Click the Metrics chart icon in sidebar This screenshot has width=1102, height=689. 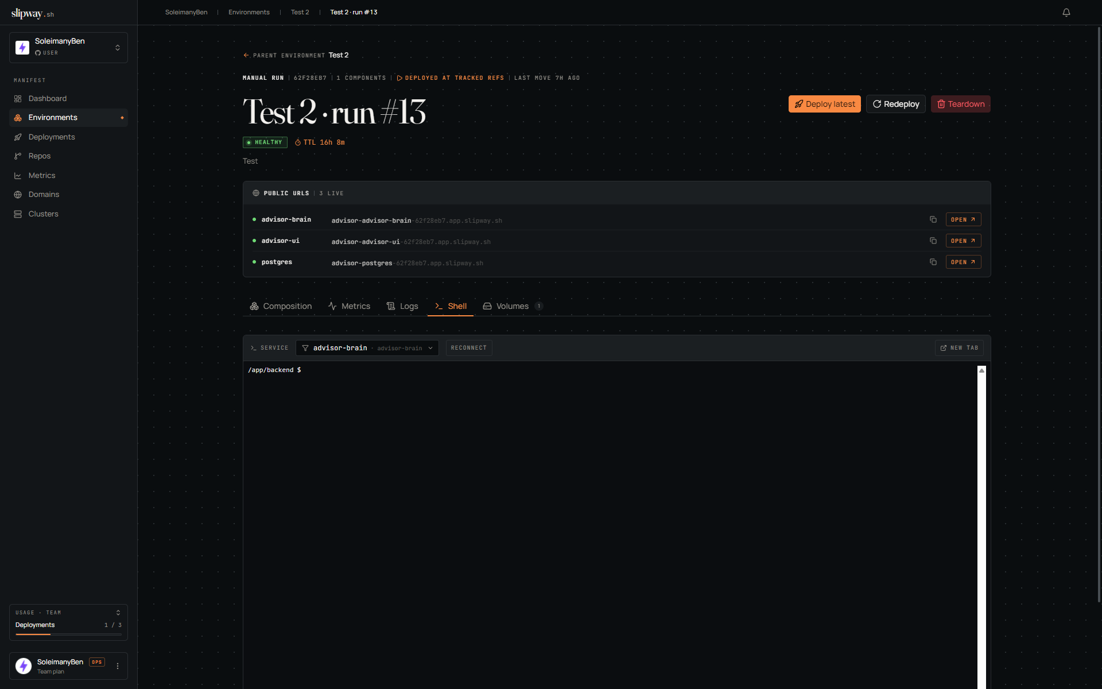18,176
